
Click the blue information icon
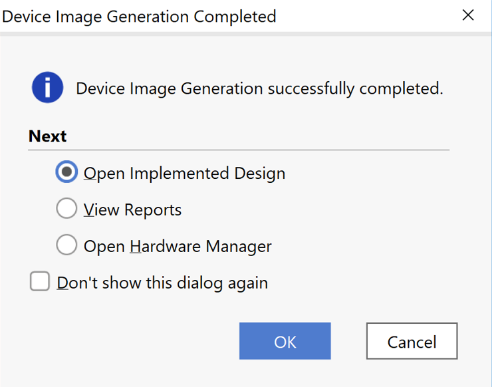pyautogui.click(x=47, y=88)
